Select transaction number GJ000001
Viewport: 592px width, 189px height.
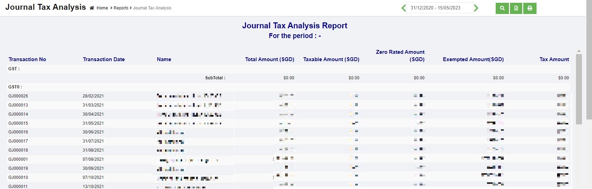tap(18, 159)
